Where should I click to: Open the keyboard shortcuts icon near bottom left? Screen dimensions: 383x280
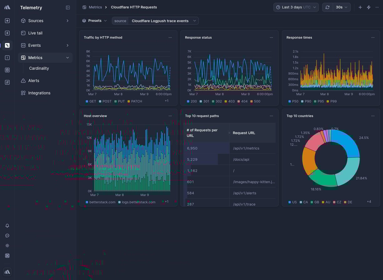[x=7, y=255]
